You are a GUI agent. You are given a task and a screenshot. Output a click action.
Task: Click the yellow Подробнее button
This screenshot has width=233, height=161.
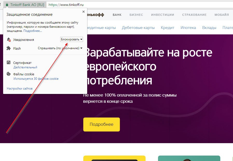point(101,125)
